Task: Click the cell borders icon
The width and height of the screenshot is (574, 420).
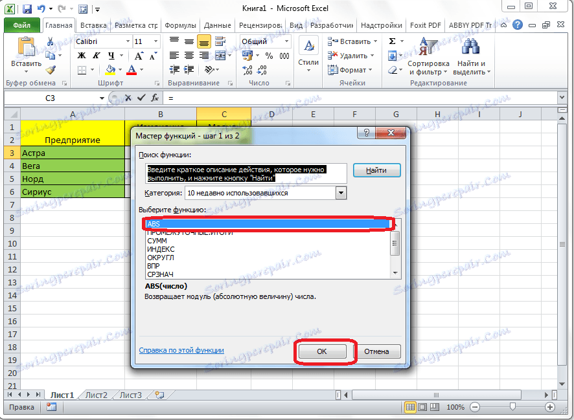Action: pos(82,70)
